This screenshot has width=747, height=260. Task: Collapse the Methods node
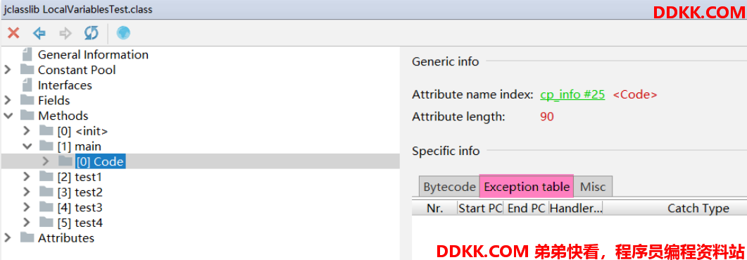[8, 116]
